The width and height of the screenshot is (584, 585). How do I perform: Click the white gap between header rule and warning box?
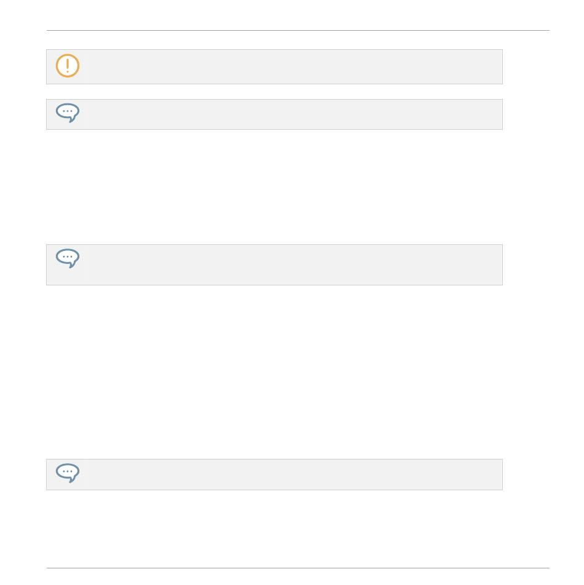tap(274, 41)
